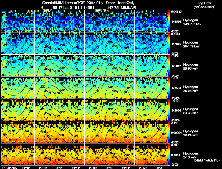Open the 55-90 keV image at 23:06

point(159,65)
